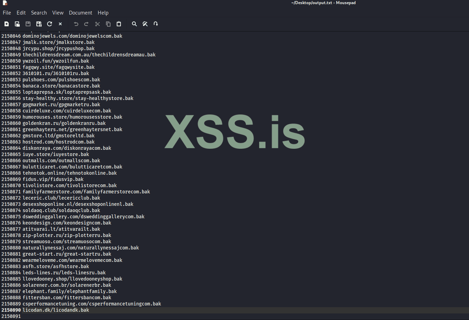Click the loptaprepsa.sk line

coord(67,92)
